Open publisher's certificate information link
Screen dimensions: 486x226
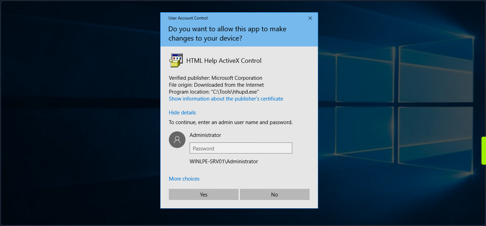pyautogui.click(x=225, y=99)
